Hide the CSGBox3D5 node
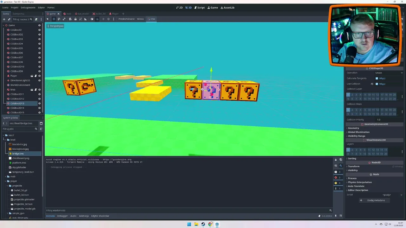406x228 pixels. (x=39, y=48)
